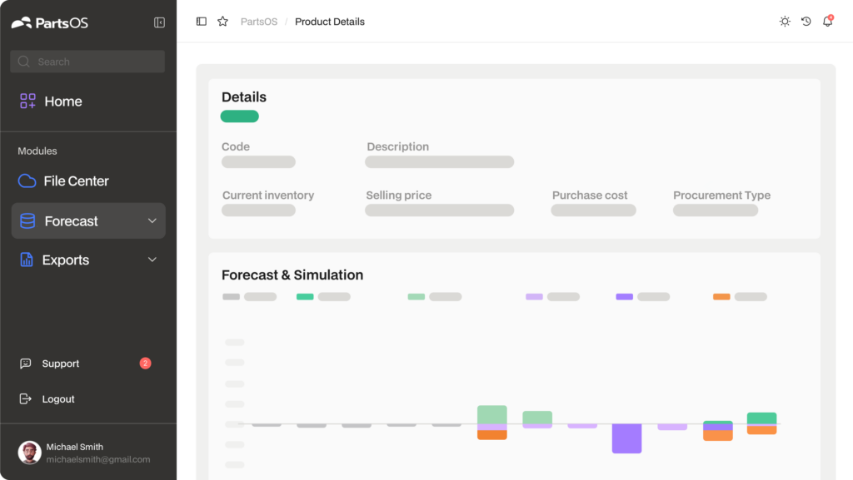
Task: Open the Michael Smith profile name
Action: pyautogui.click(x=74, y=447)
